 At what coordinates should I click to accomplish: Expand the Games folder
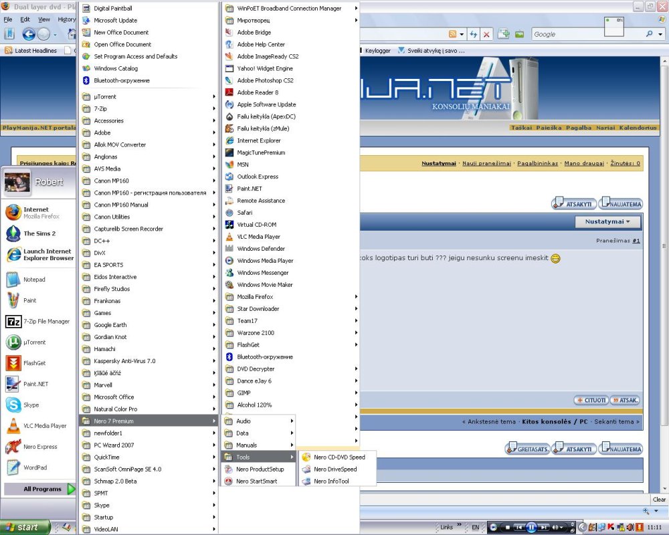pyautogui.click(x=149, y=313)
